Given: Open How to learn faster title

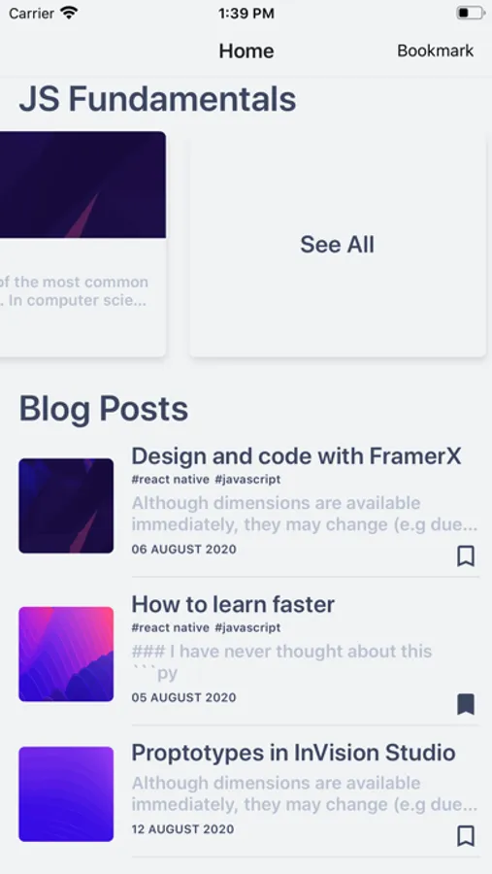Looking at the screenshot, I should [x=233, y=604].
